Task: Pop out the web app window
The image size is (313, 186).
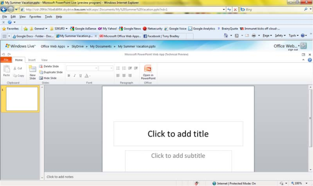Action: pos(304,55)
